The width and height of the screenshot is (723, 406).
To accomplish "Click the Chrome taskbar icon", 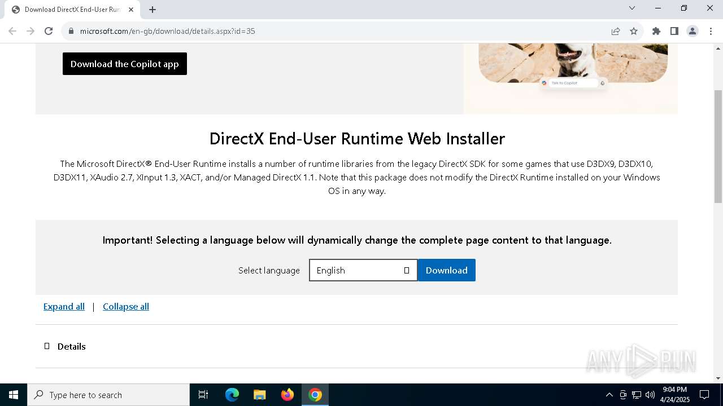I will coord(315,395).
